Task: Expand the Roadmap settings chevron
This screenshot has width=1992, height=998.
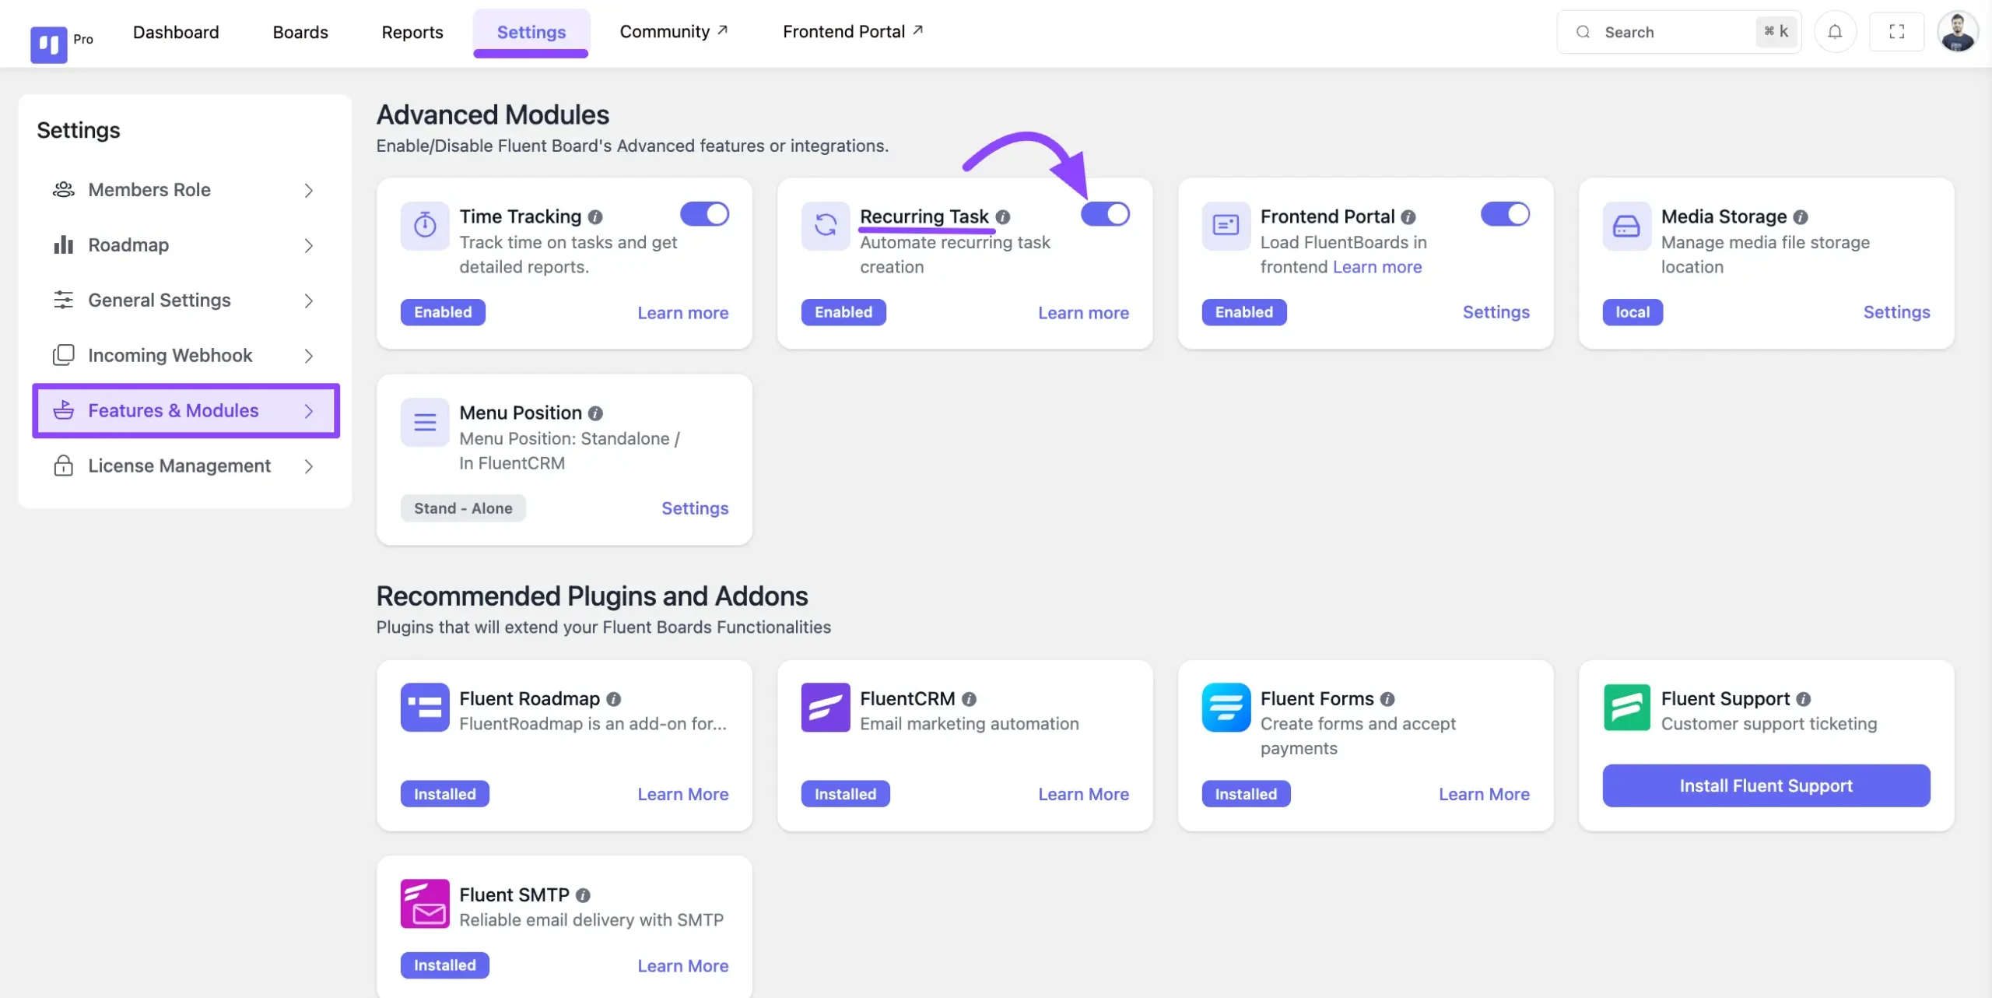Action: [309, 246]
